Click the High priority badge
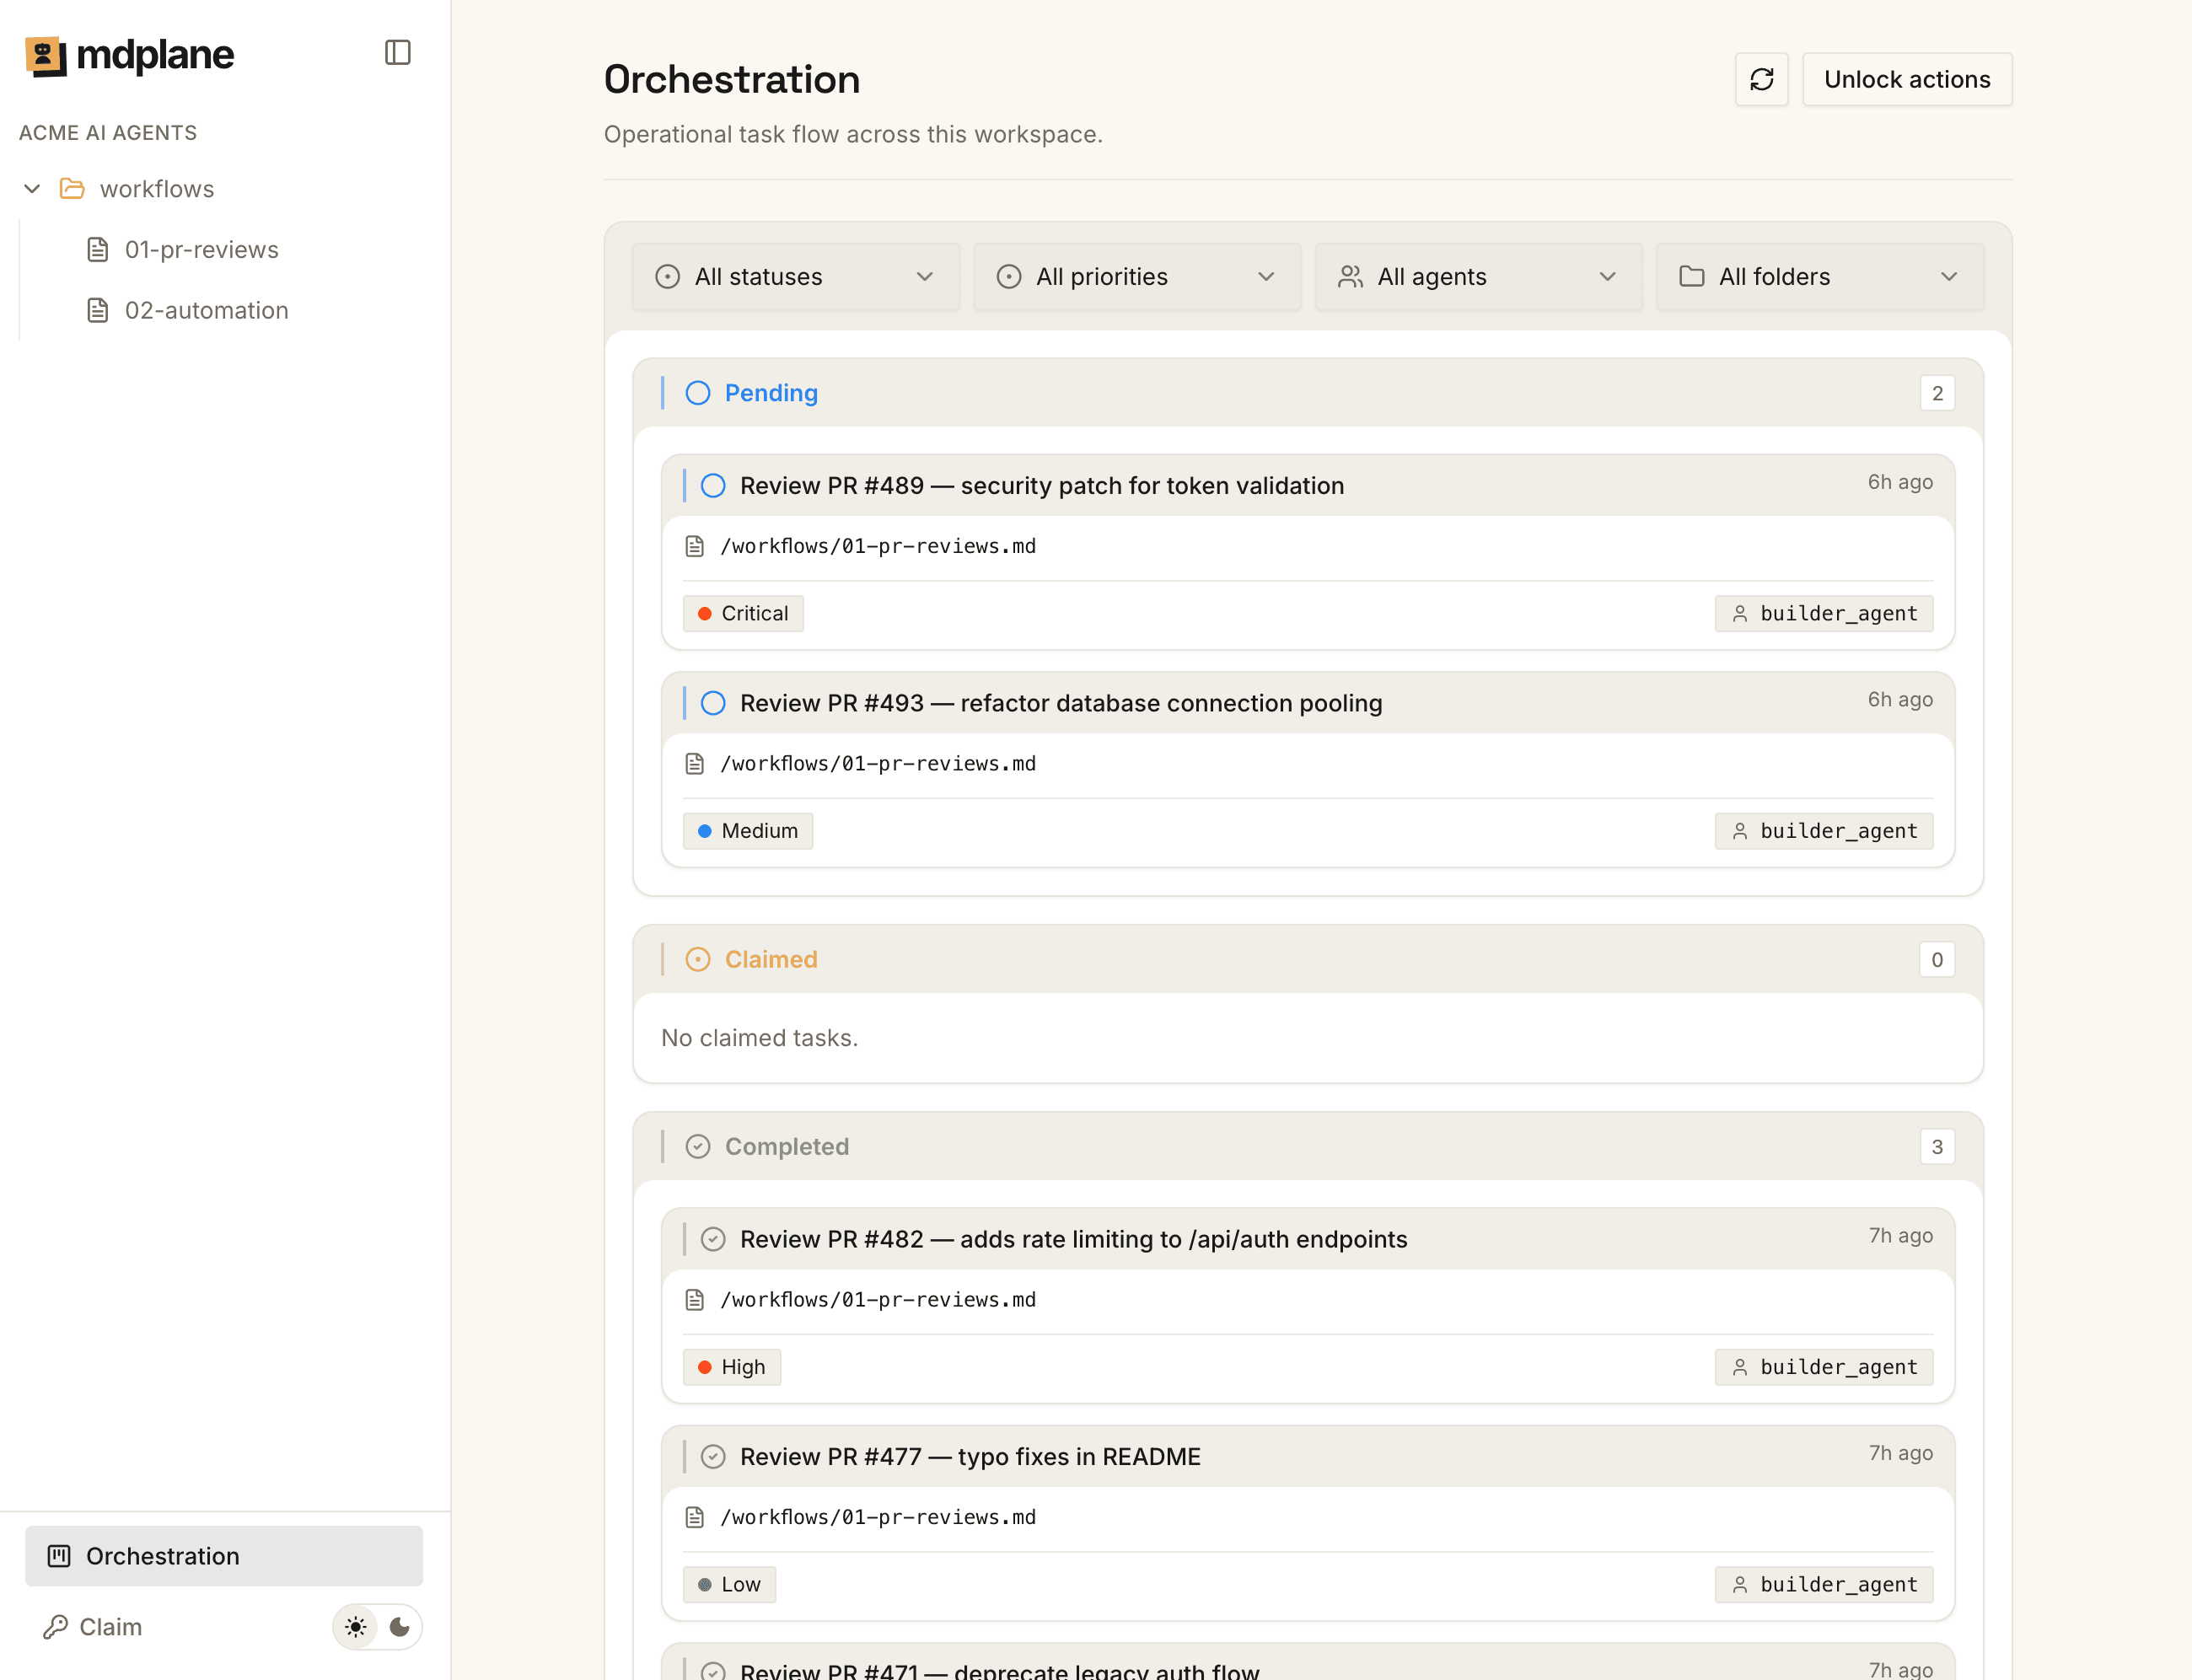This screenshot has height=1680, width=2192. [x=732, y=1366]
